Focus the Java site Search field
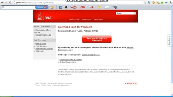The width and height of the screenshot is (173, 97). 124,13
